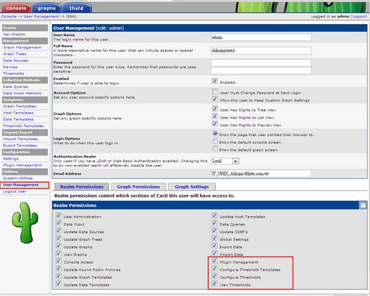Toggle the Enabled checkbox
This screenshot has width=370, height=296.
tap(215, 81)
